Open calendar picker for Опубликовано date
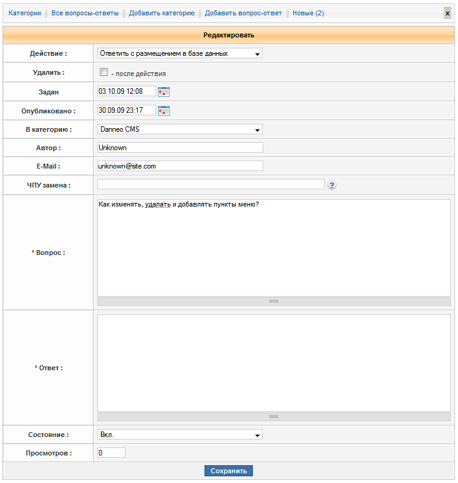Image resolution: width=458 pixels, height=483 pixels. click(163, 111)
